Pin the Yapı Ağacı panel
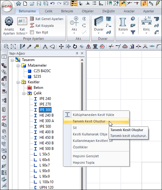 tap(77, 53)
